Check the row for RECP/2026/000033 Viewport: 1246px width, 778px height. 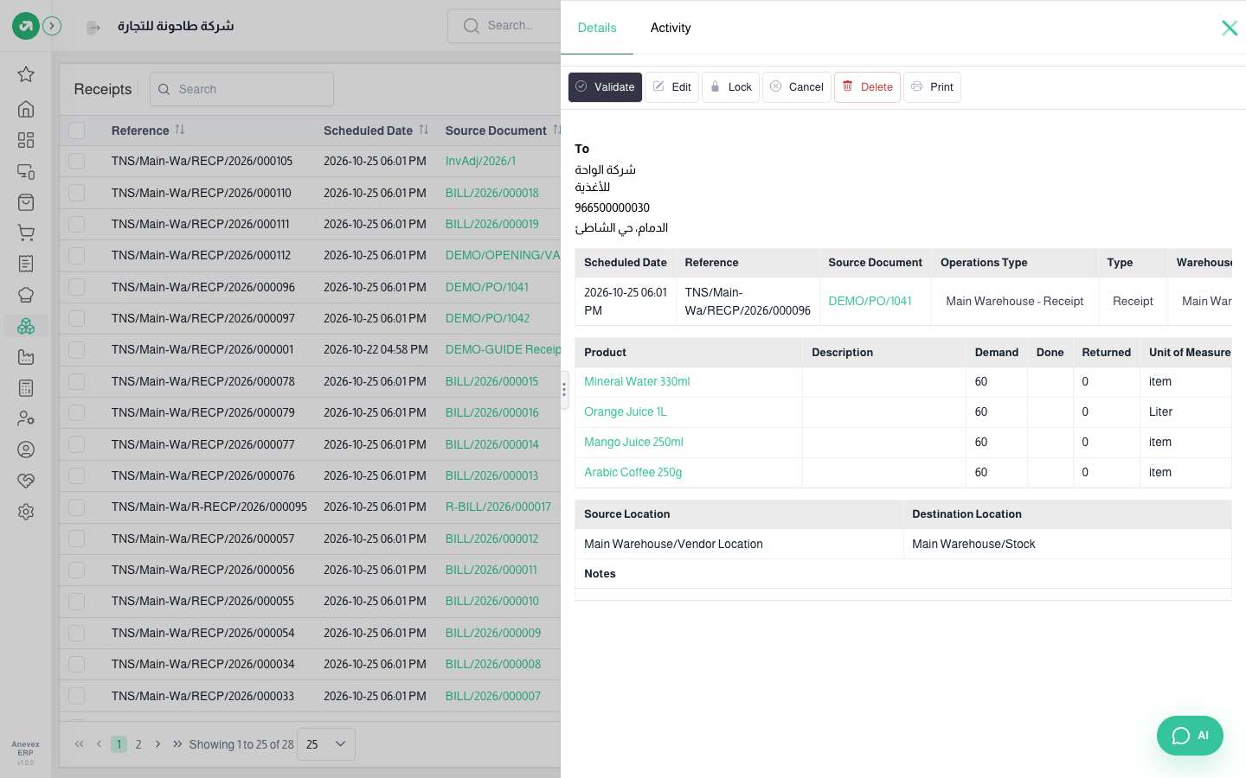pyautogui.click(x=77, y=696)
